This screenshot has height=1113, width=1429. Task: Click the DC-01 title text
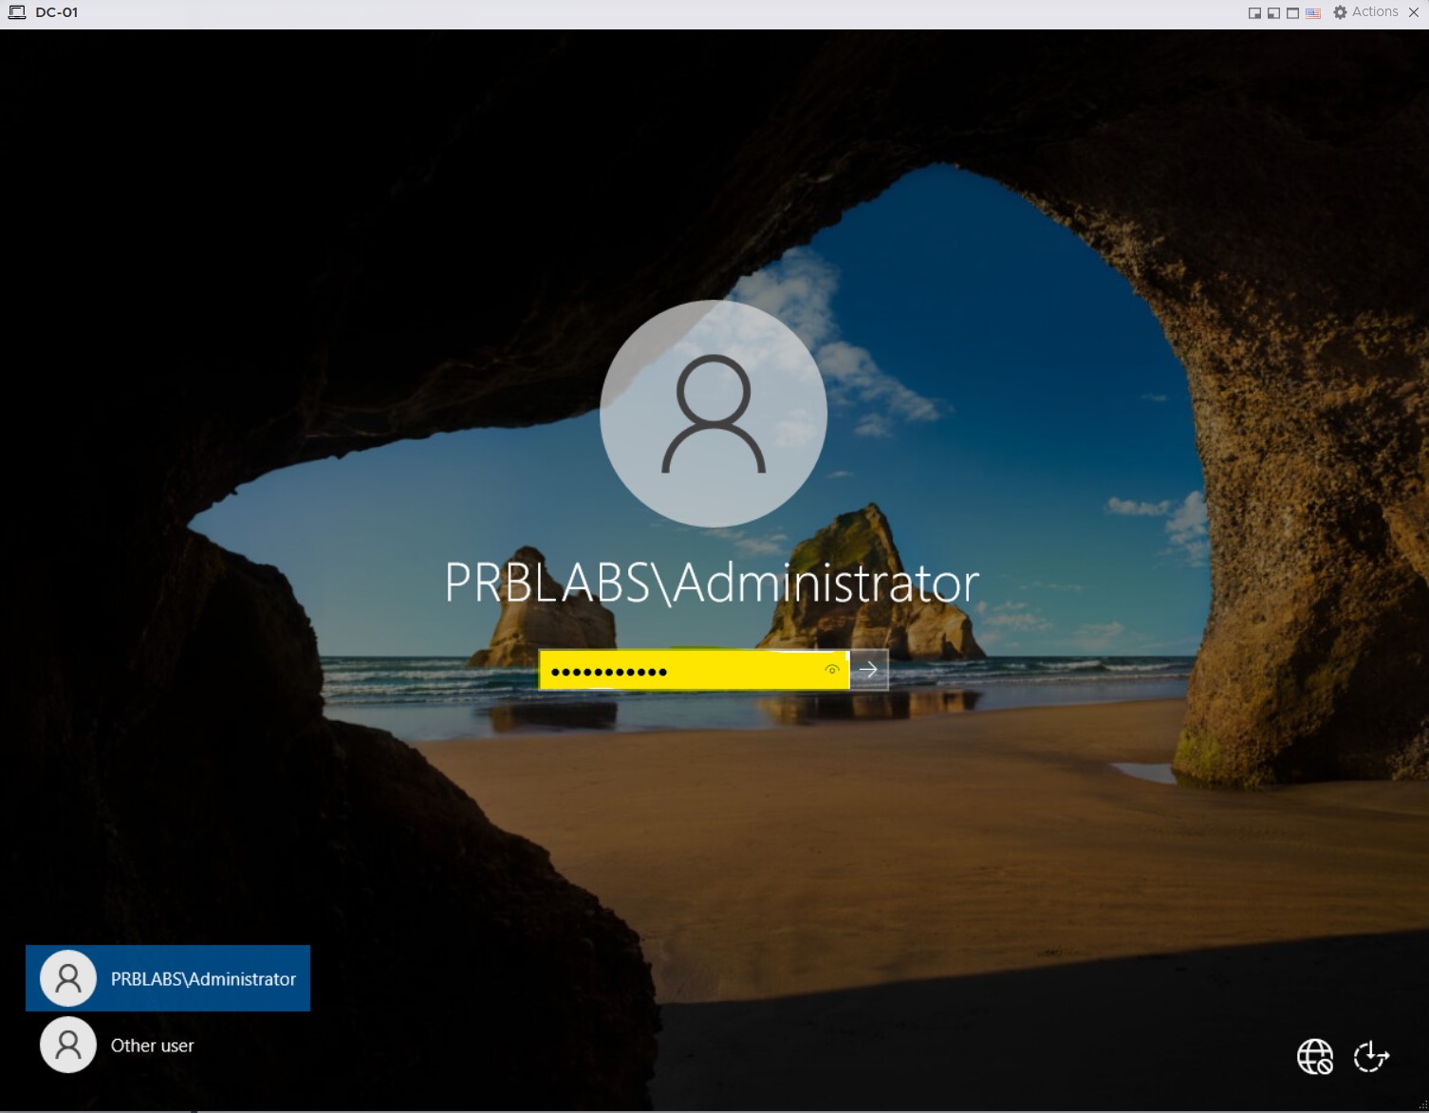(57, 12)
